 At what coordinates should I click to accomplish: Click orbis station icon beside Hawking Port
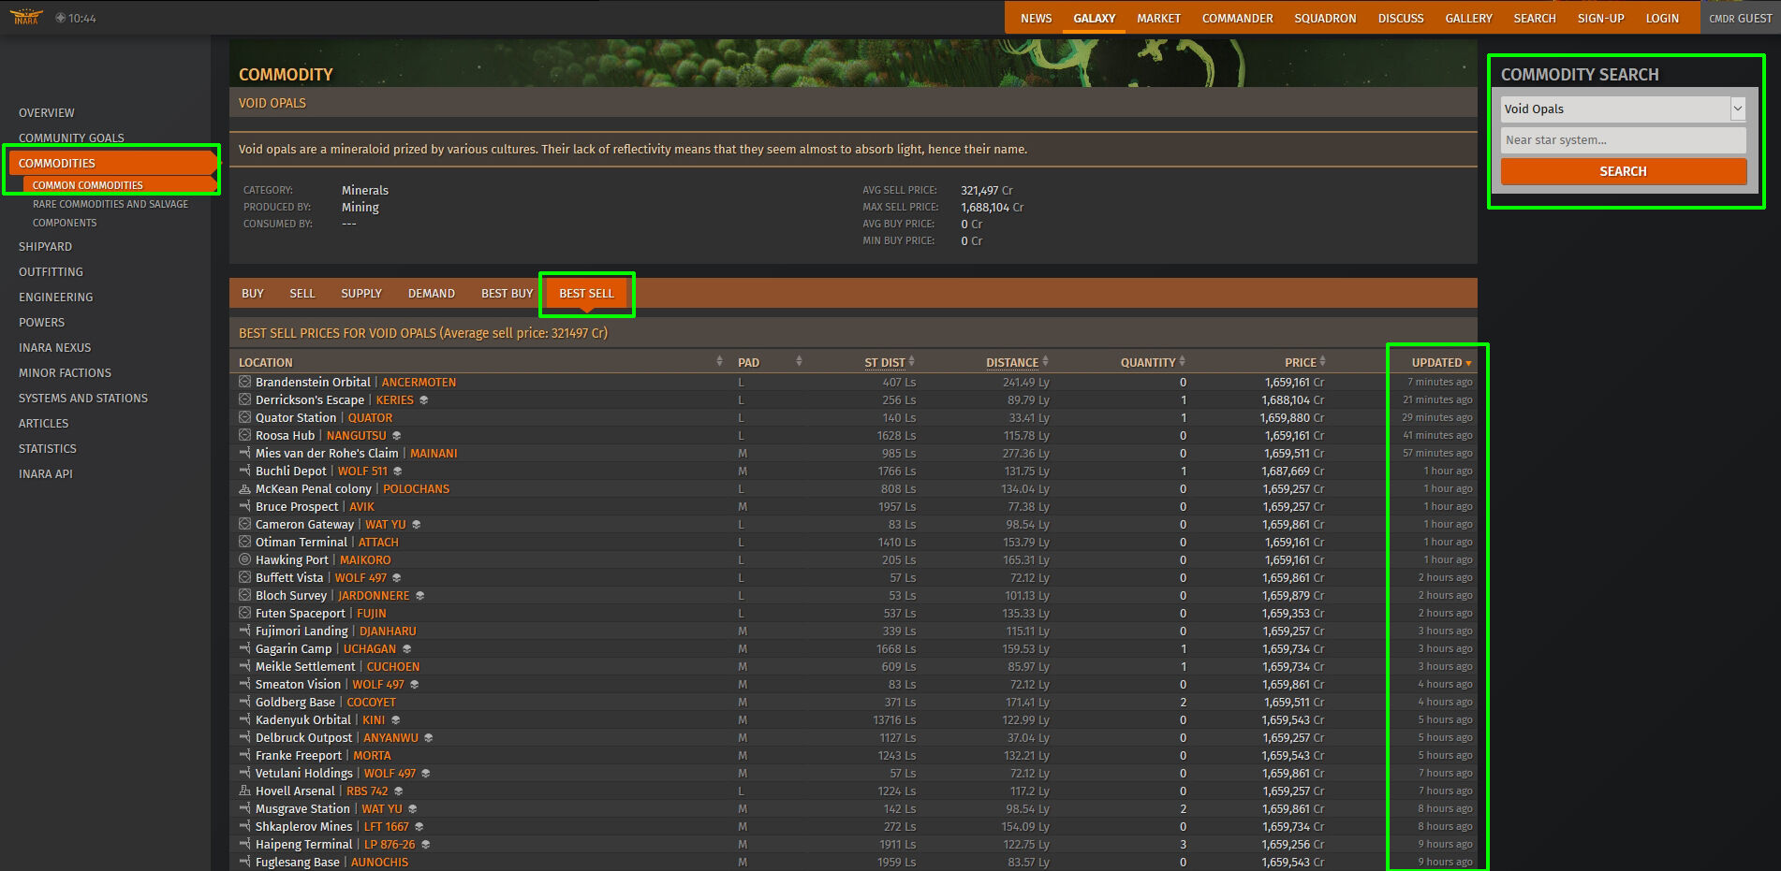point(244,559)
